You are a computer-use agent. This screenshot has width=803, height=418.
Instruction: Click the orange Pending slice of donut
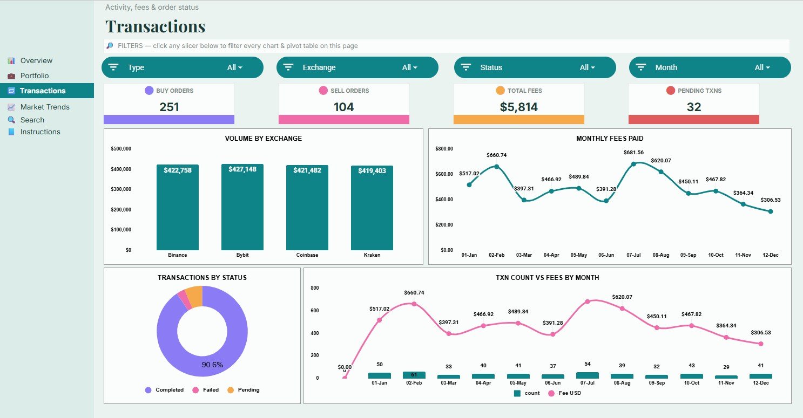pyautogui.click(x=194, y=296)
